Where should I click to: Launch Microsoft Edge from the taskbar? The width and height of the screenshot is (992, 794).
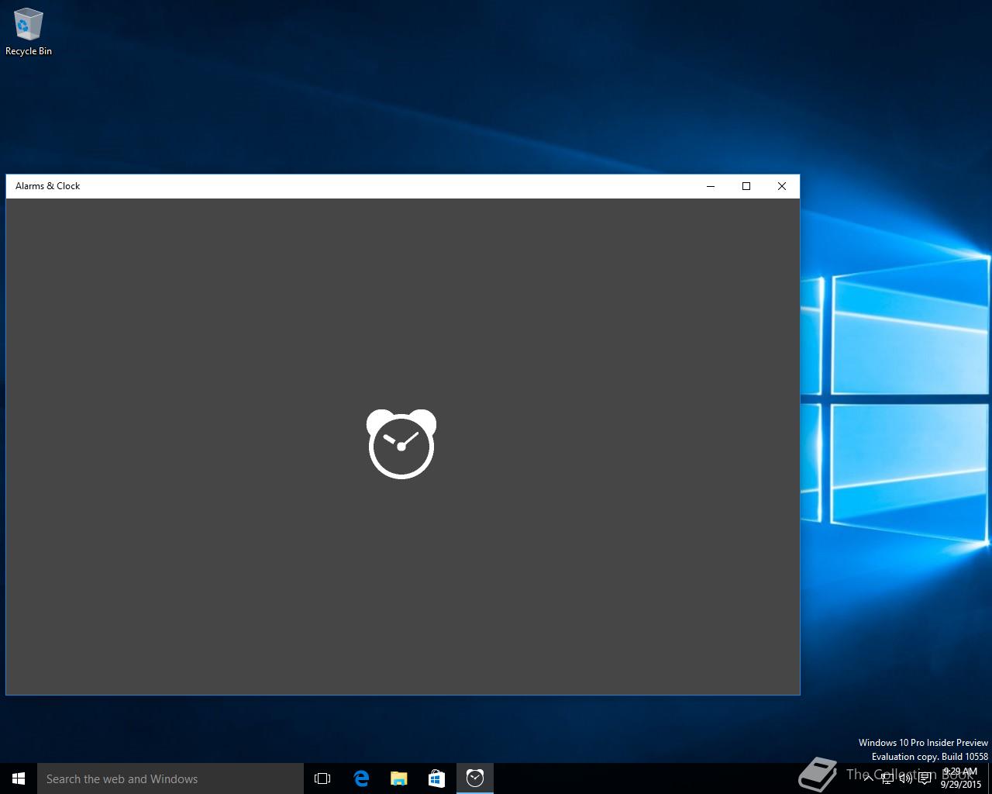pyautogui.click(x=361, y=778)
